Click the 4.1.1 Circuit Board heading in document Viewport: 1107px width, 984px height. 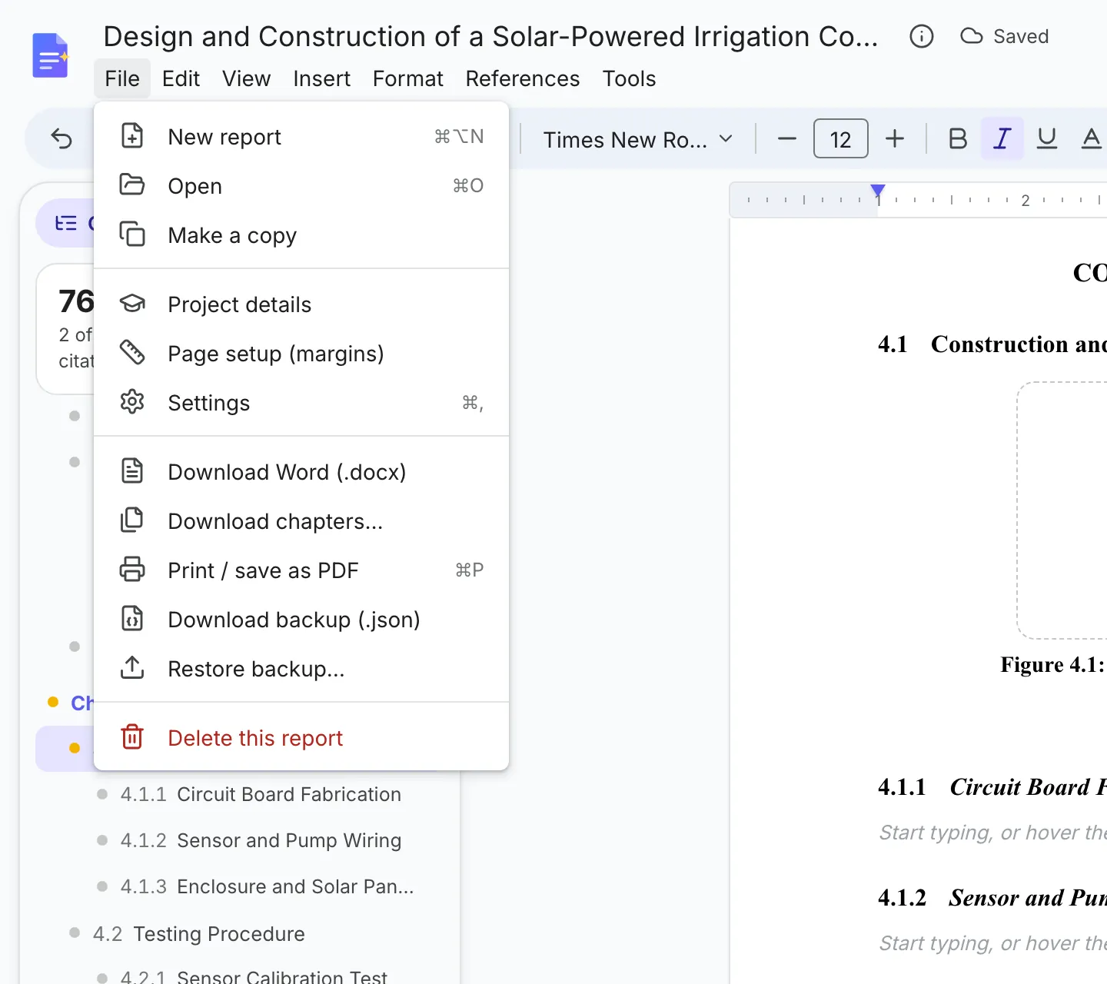coord(992,787)
